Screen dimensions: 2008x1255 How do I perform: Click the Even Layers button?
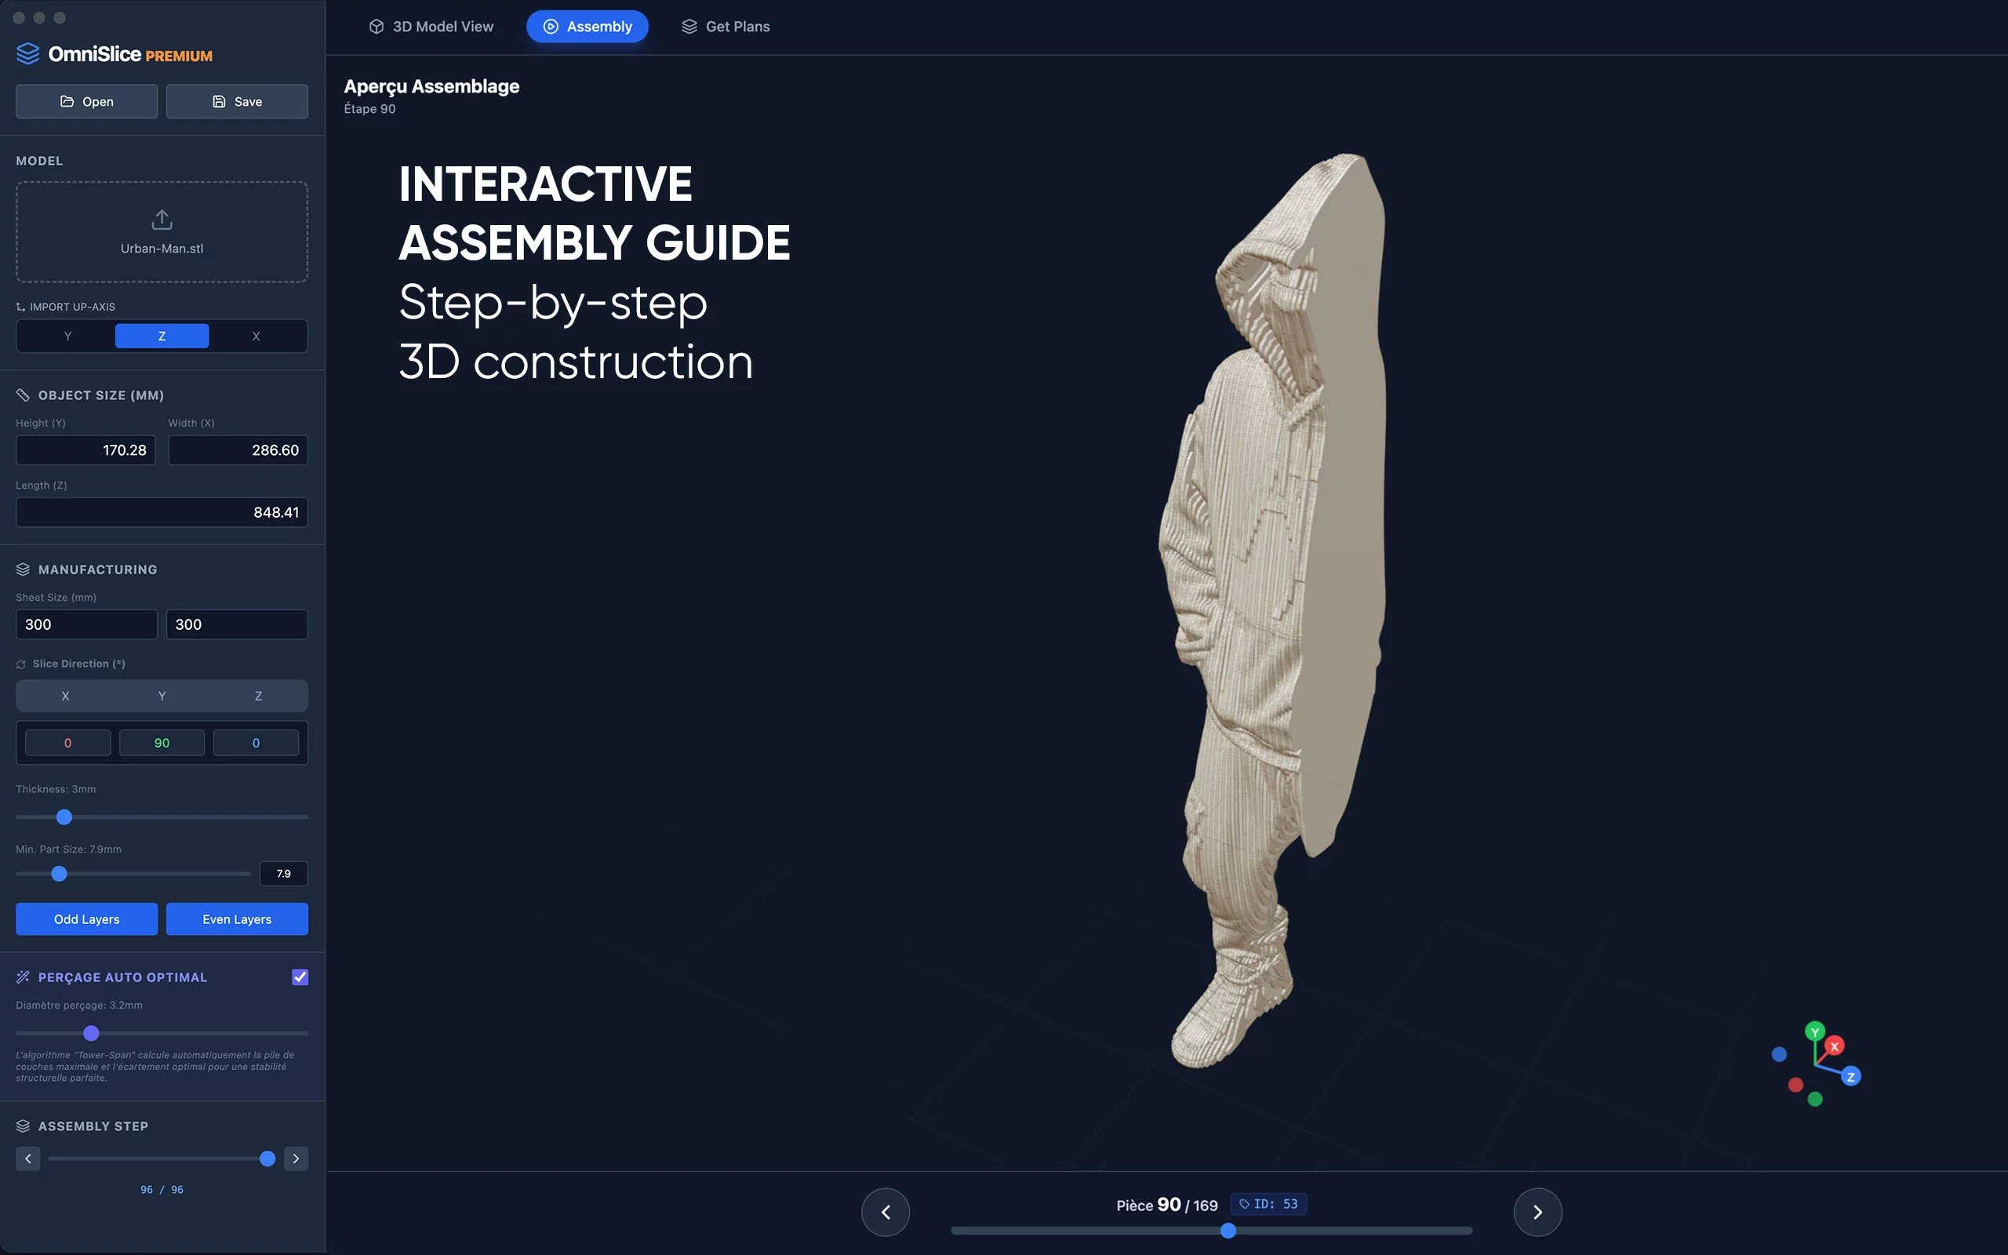pos(238,919)
